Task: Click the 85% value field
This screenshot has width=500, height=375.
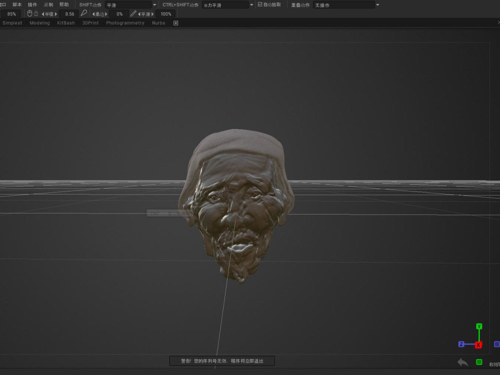Action: coord(11,13)
